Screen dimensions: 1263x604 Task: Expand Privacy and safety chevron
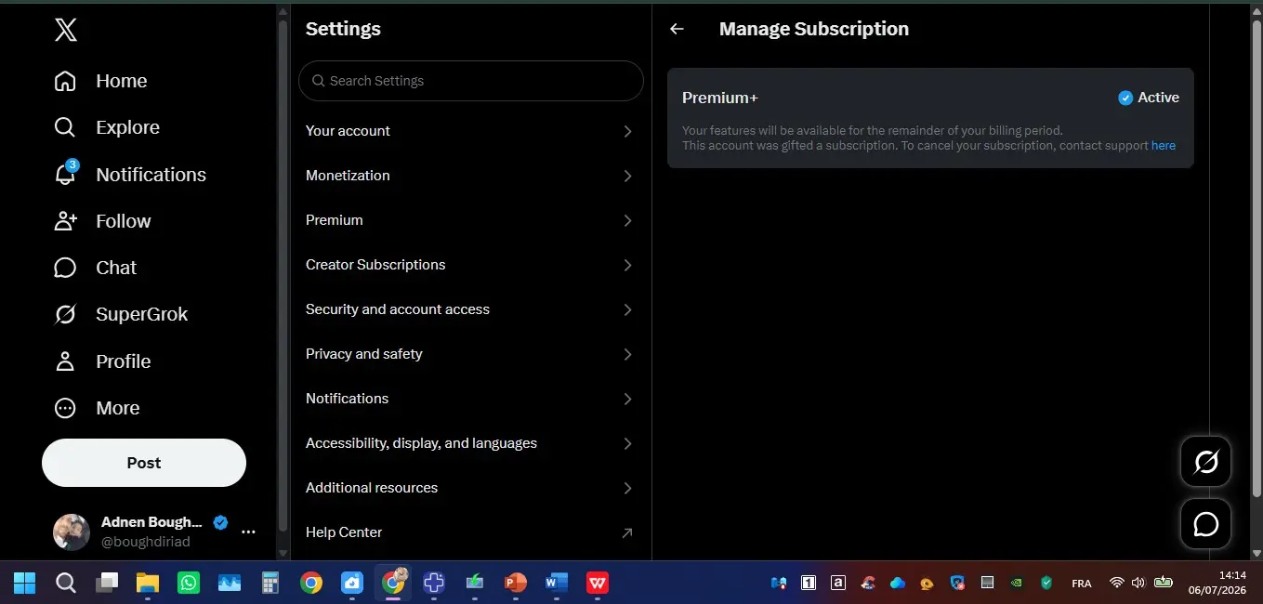627,354
